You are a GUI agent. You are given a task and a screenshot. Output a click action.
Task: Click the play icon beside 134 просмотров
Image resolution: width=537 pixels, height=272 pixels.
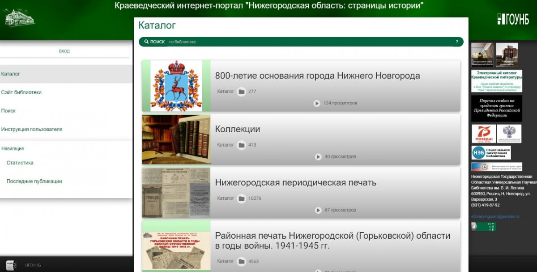[317, 104]
